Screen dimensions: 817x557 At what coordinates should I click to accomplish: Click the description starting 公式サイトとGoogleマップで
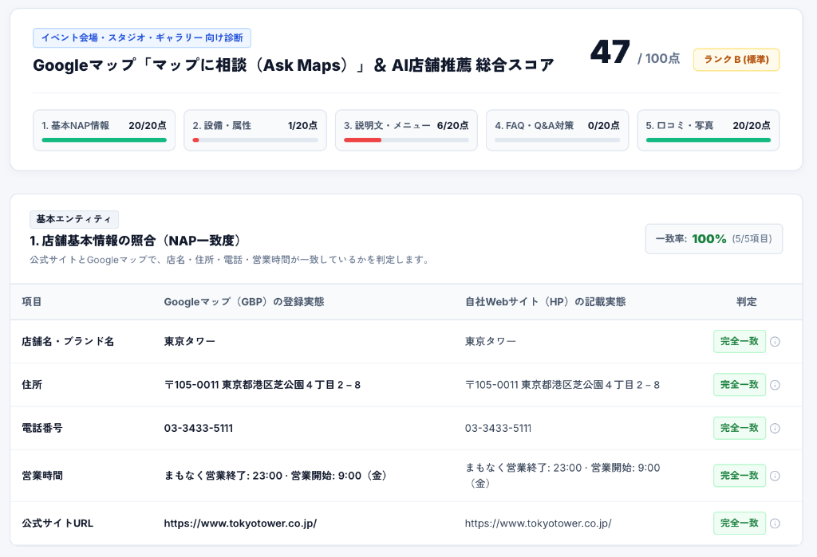coord(229,259)
